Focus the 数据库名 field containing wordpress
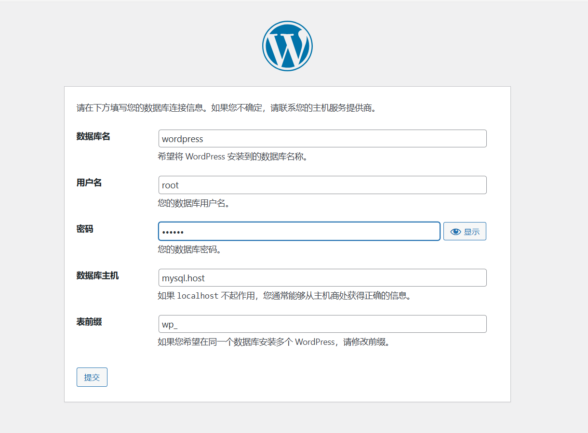The image size is (588, 433). (322, 139)
